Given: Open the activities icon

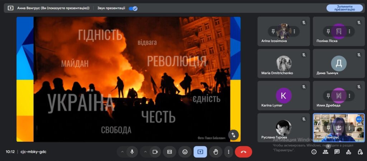Looking at the screenshot, I should 348,152.
